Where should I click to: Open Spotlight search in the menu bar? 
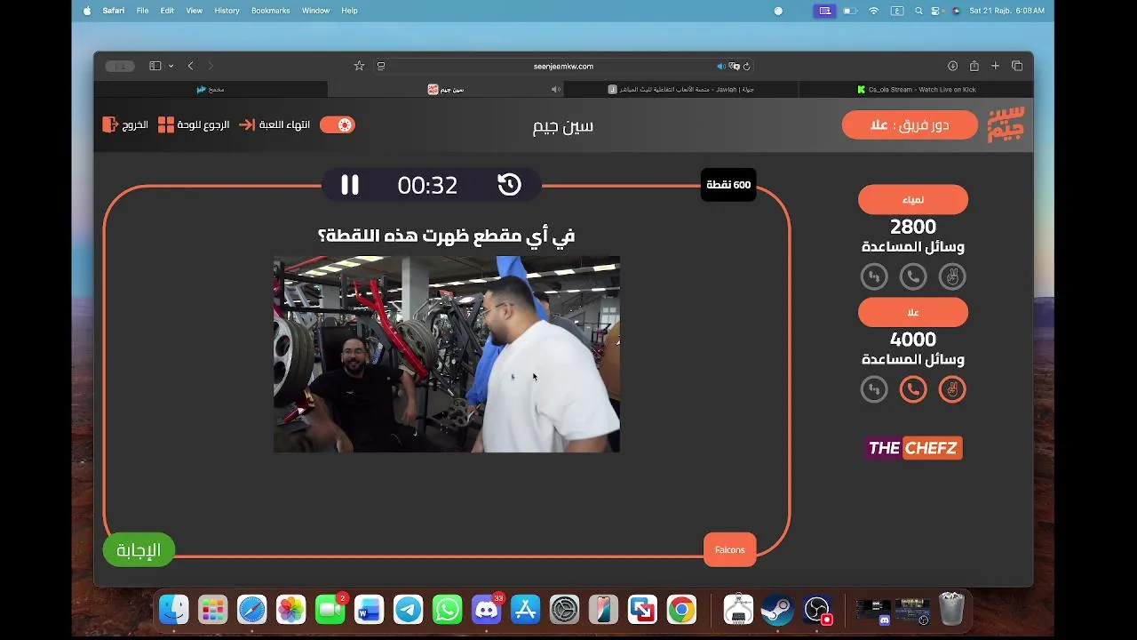pos(919,11)
